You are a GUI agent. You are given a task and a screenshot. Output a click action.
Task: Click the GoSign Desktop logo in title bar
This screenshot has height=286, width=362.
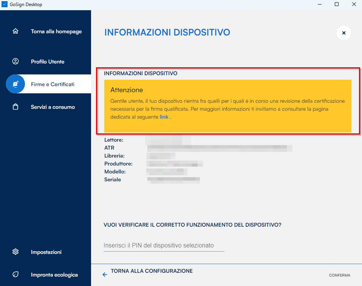pyautogui.click(x=5, y=5)
